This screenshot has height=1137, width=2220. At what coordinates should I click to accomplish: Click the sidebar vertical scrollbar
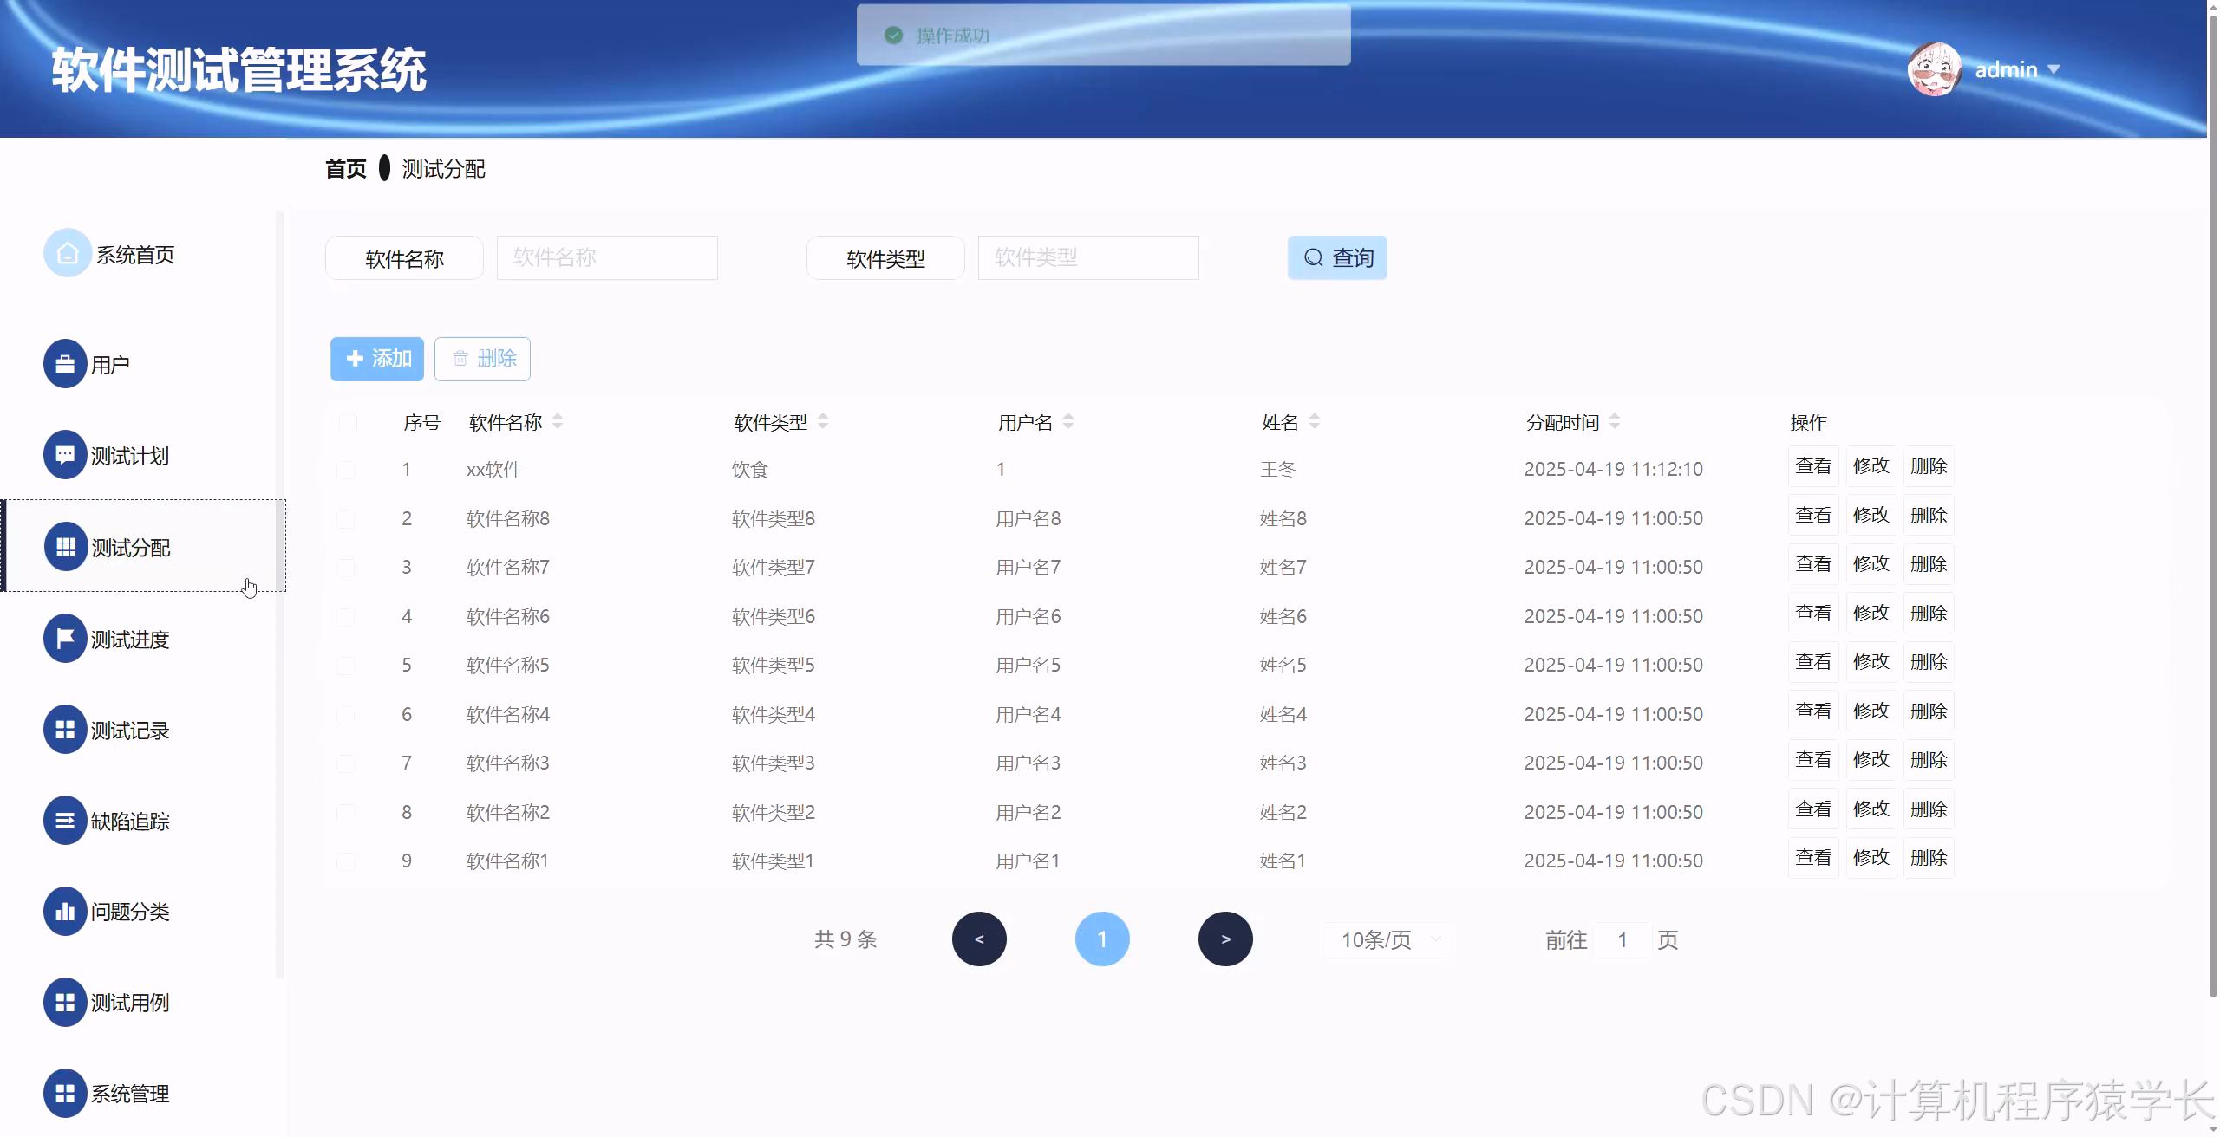(279, 594)
